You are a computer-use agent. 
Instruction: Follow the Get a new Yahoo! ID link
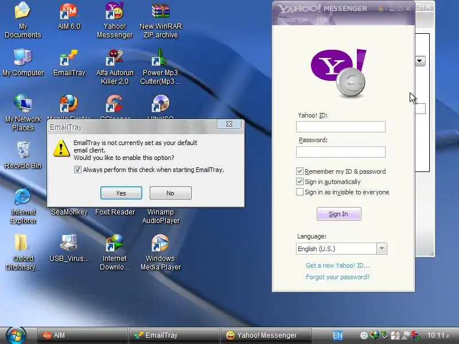pyautogui.click(x=338, y=265)
